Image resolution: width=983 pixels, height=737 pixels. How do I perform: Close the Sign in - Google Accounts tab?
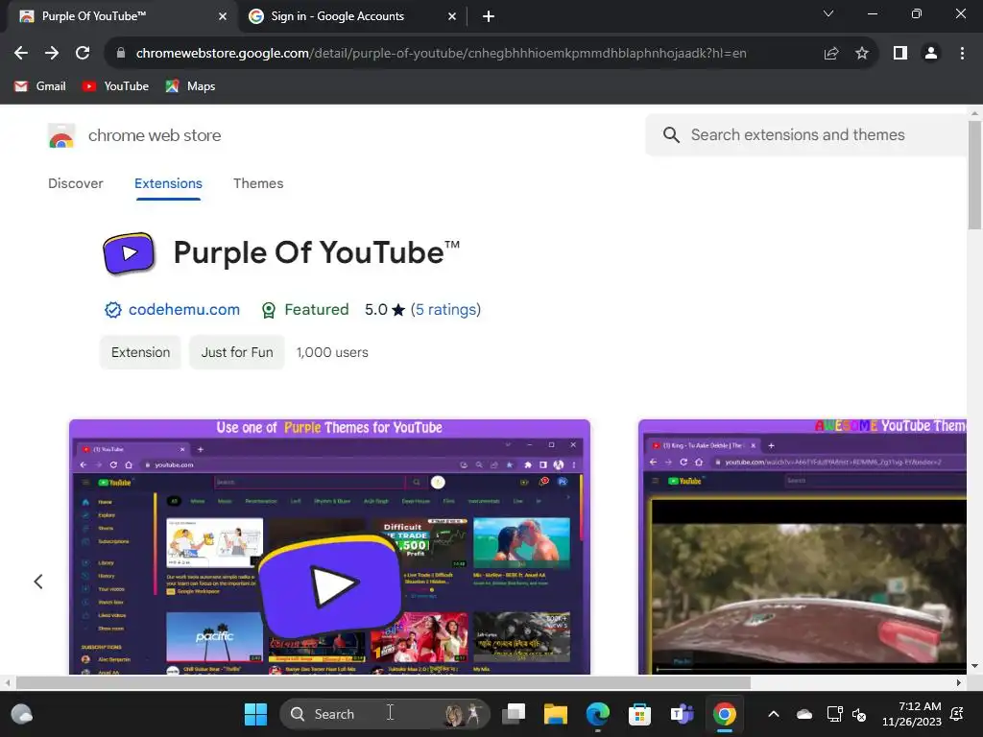point(452,16)
